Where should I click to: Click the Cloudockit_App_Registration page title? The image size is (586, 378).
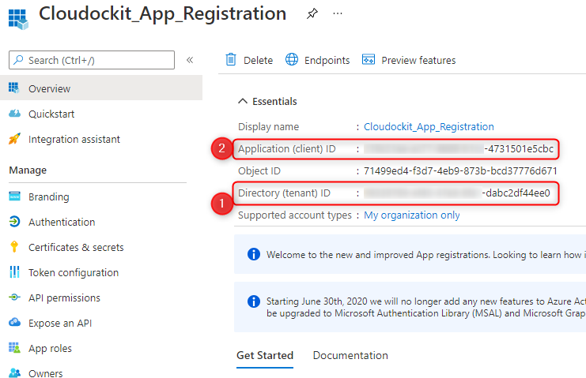coord(163,13)
